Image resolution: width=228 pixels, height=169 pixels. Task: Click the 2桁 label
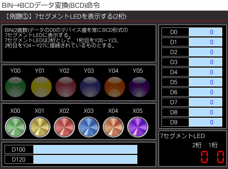pos(197,145)
